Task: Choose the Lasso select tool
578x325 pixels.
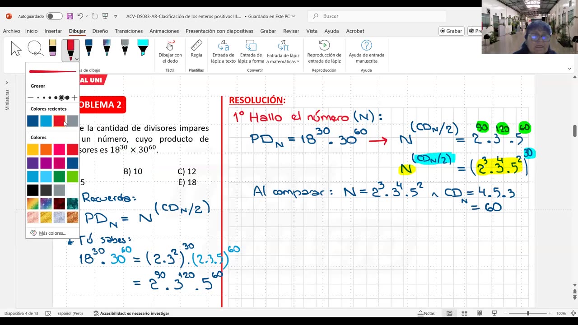Action: pyautogui.click(x=35, y=49)
